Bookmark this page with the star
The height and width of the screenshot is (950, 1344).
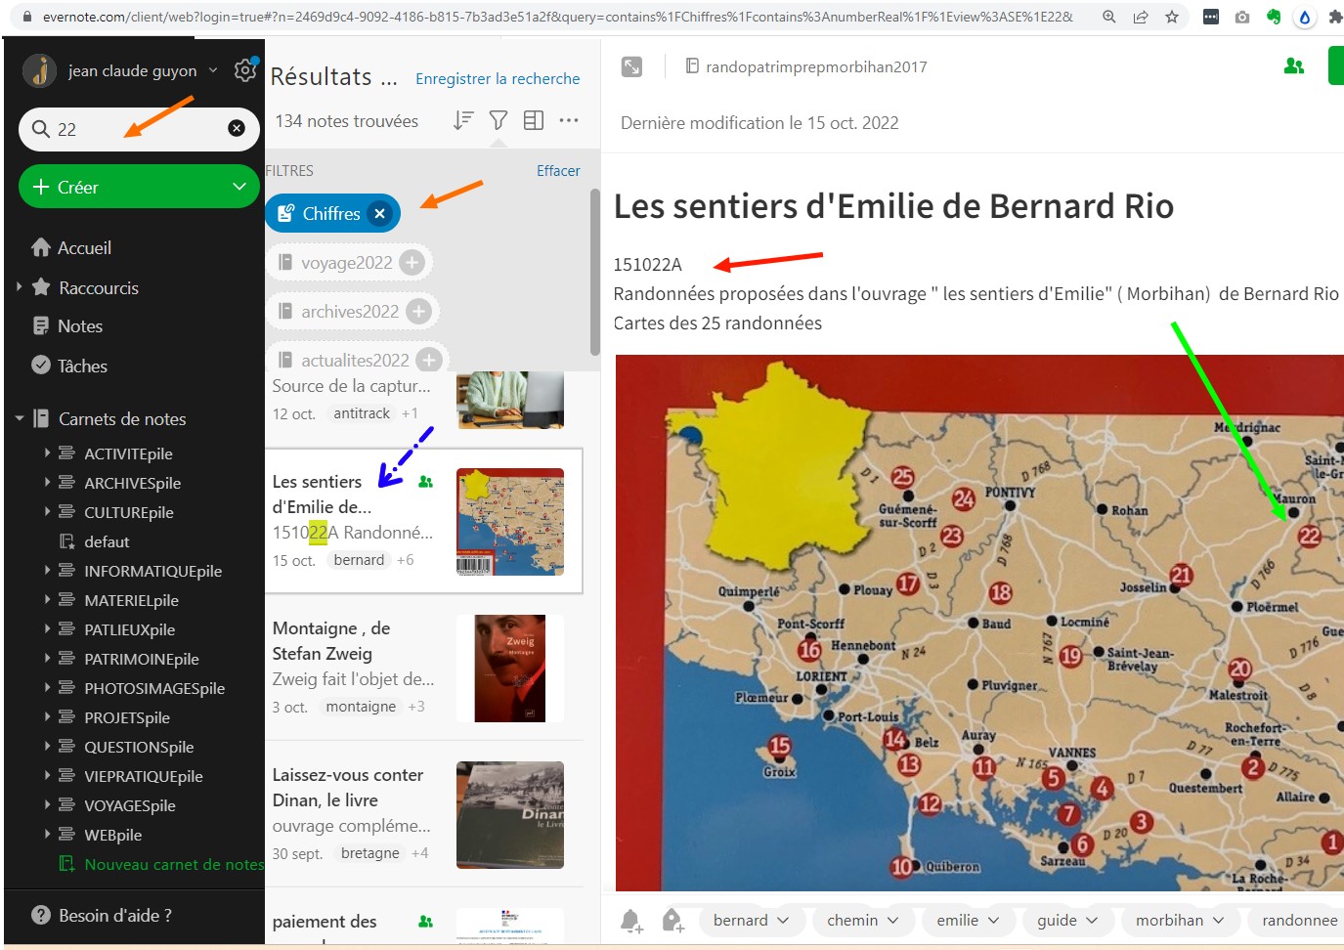[1172, 17]
